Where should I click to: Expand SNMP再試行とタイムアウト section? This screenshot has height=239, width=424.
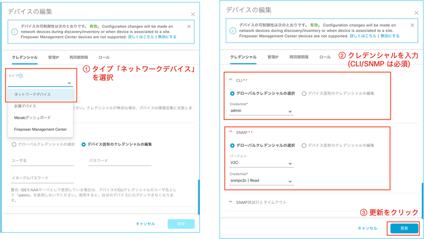pyautogui.click(x=231, y=201)
